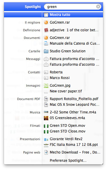Click Rapport Rotolito_Pioltello.pdf PDF icon
The width and height of the screenshot is (107, 170).
click(46, 99)
